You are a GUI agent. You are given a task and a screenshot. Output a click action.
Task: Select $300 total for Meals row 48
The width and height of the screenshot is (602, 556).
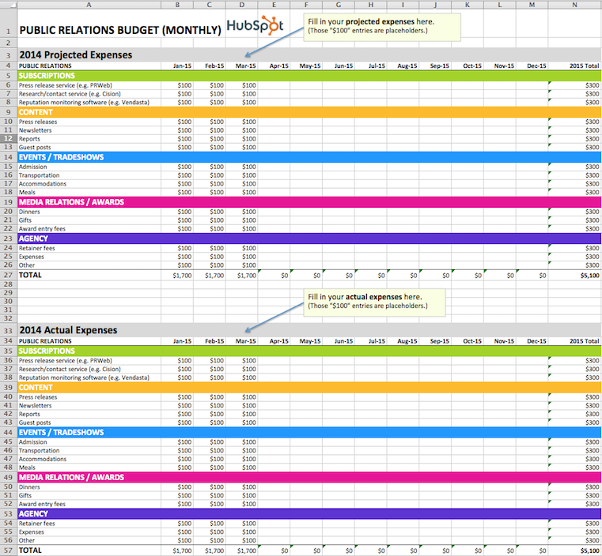(x=592, y=467)
